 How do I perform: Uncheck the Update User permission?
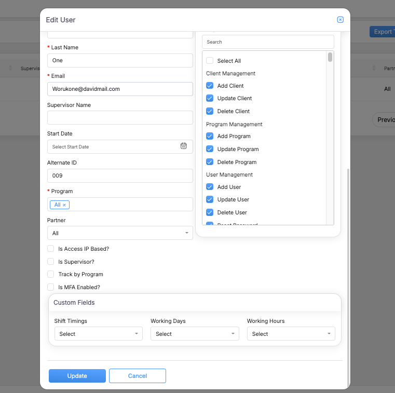pos(210,199)
